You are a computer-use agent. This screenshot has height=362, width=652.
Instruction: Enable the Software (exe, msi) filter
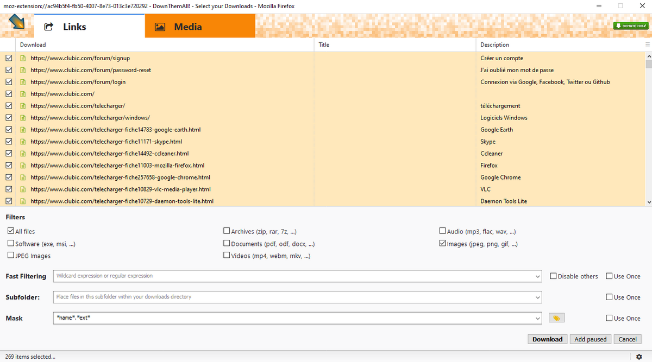click(x=11, y=244)
